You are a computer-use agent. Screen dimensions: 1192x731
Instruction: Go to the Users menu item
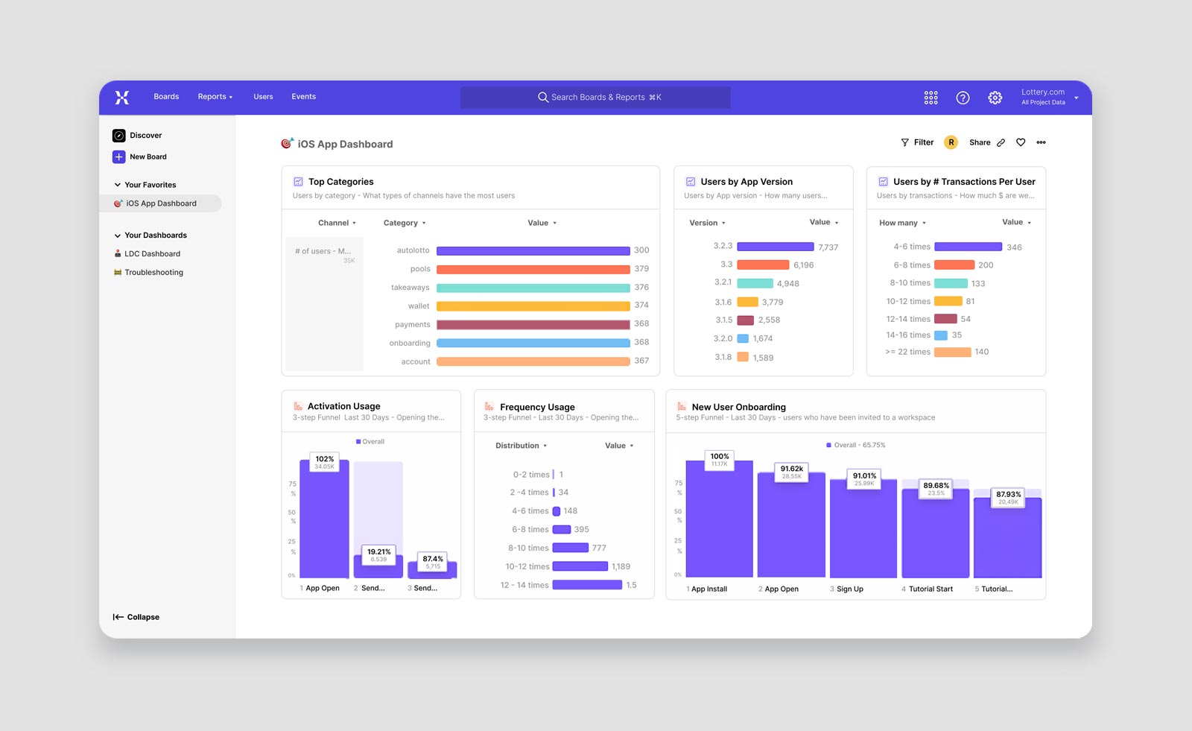pos(263,97)
